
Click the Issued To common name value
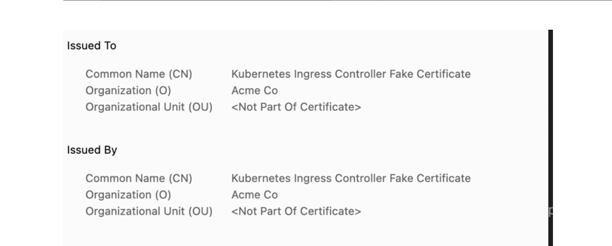tap(351, 74)
